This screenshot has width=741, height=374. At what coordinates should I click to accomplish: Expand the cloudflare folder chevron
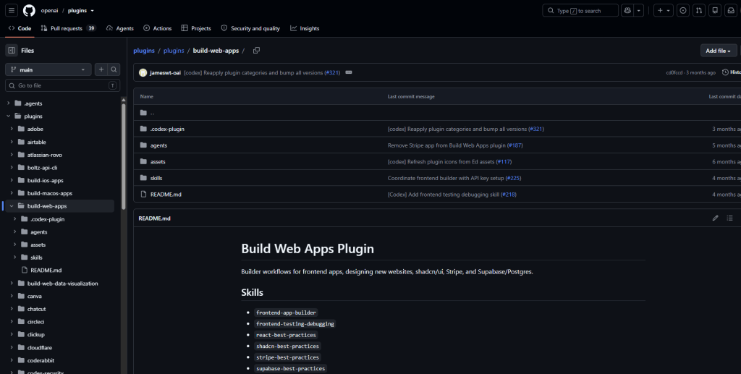12,347
